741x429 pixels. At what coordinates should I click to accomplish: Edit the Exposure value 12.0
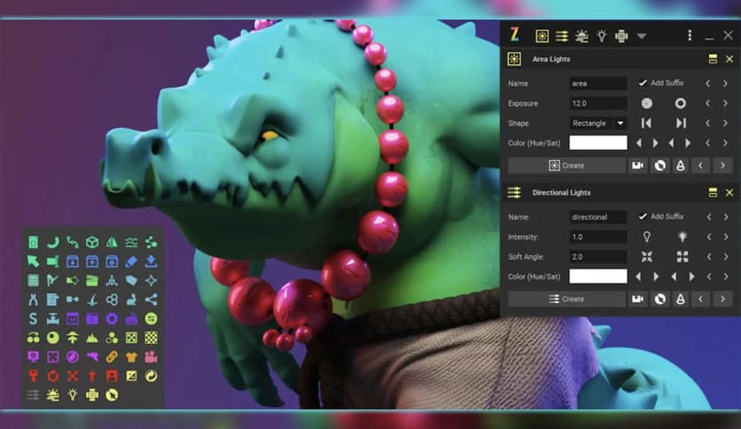pyautogui.click(x=598, y=104)
